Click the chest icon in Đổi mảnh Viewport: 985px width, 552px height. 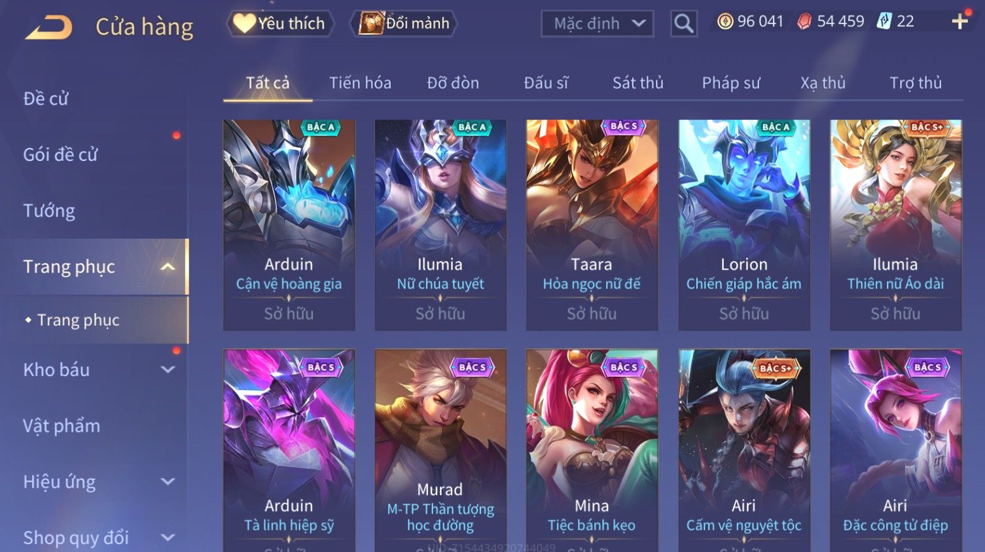(371, 24)
